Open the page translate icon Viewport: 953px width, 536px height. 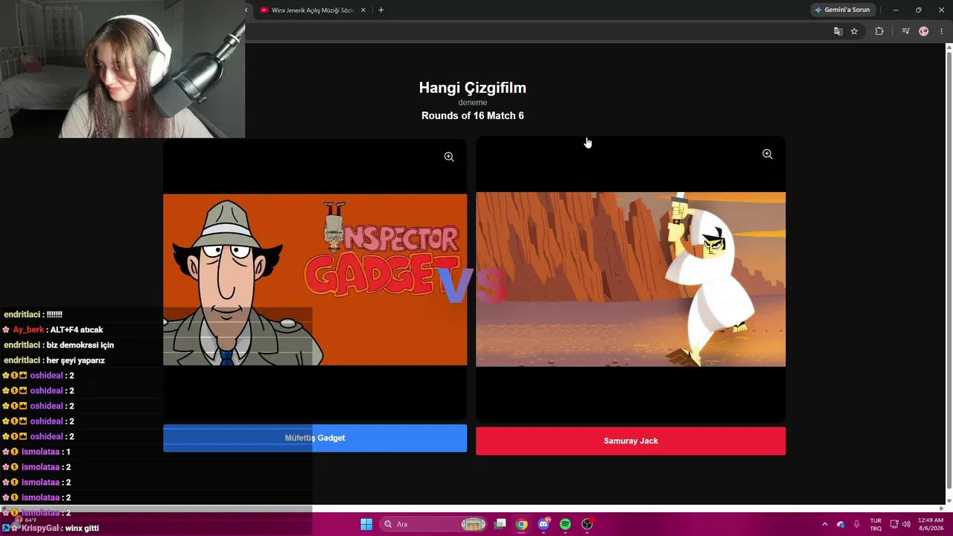(x=838, y=31)
